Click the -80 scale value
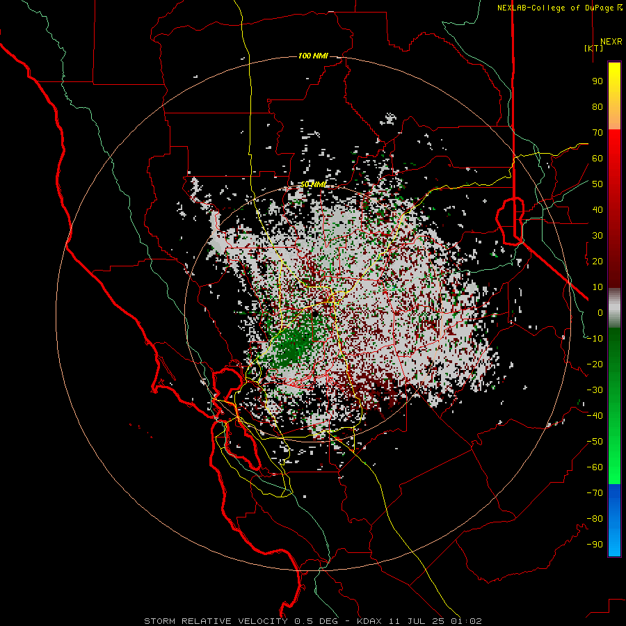Screen dimensions: 626x626 coord(595,519)
